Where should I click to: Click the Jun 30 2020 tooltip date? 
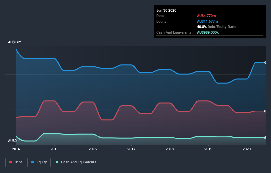click(x=166, y=10)
